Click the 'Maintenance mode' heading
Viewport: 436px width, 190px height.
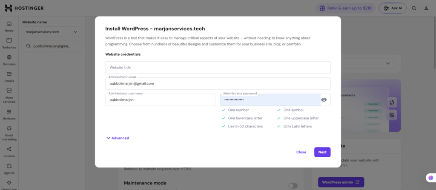(x=145, y=183)
